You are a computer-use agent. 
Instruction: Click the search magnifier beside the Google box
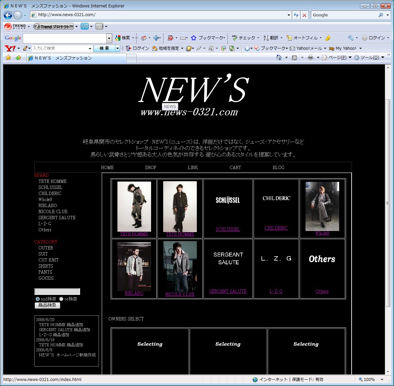(381, 15)
